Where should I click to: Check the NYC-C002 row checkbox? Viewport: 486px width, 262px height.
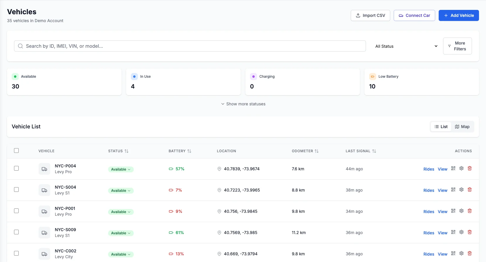pyautogui.click(x=16, y=253)
